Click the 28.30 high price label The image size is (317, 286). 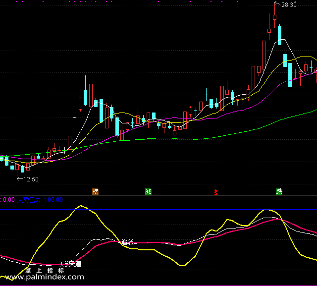pyautogui.click(x=289, y=5)
